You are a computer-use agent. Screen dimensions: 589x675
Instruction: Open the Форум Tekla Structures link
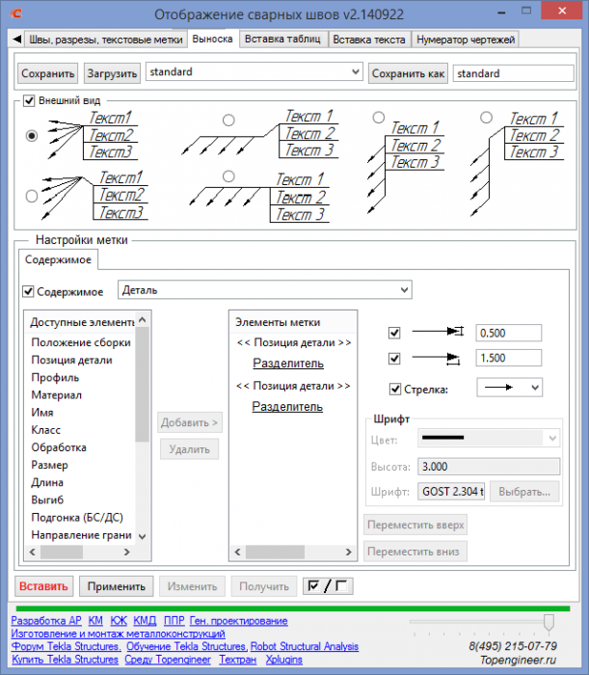(66, 646)
